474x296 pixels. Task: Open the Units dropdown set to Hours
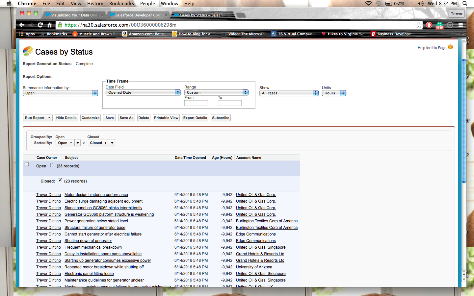tap(334, 93)
